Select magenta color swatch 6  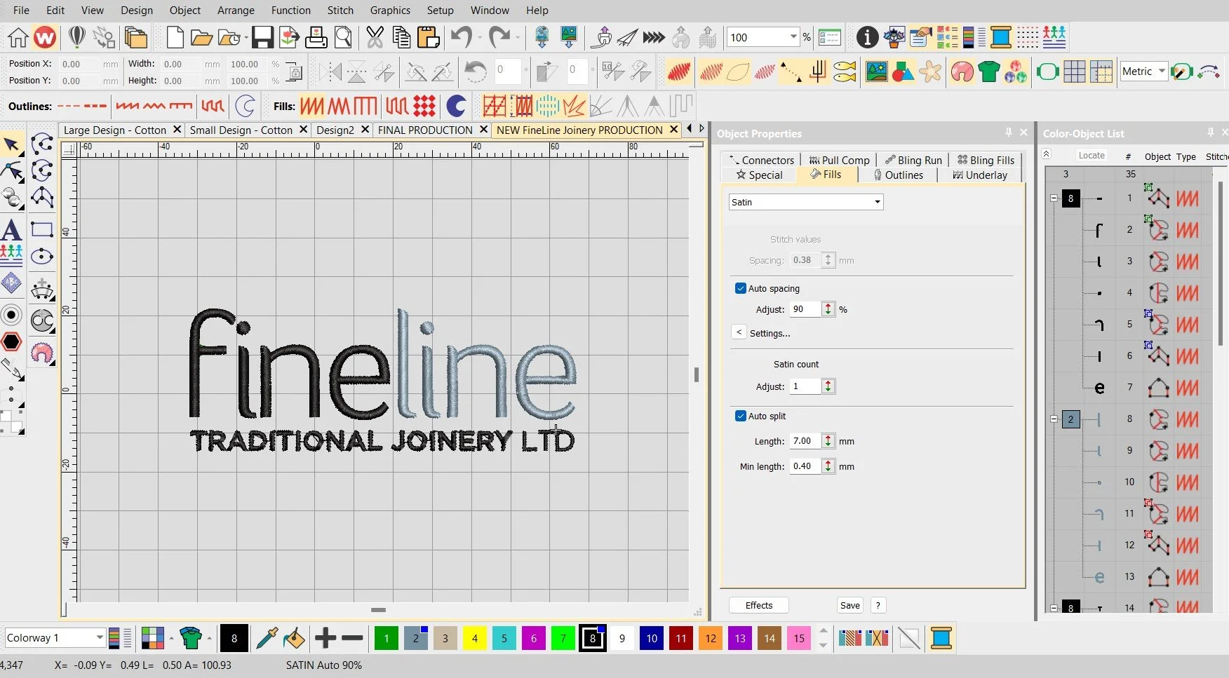tap(533, 638)
